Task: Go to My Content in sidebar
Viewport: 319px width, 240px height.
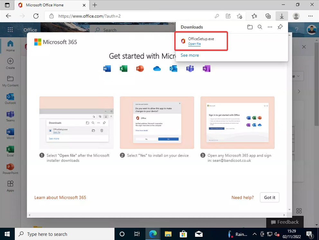Action: coord(10,81)
